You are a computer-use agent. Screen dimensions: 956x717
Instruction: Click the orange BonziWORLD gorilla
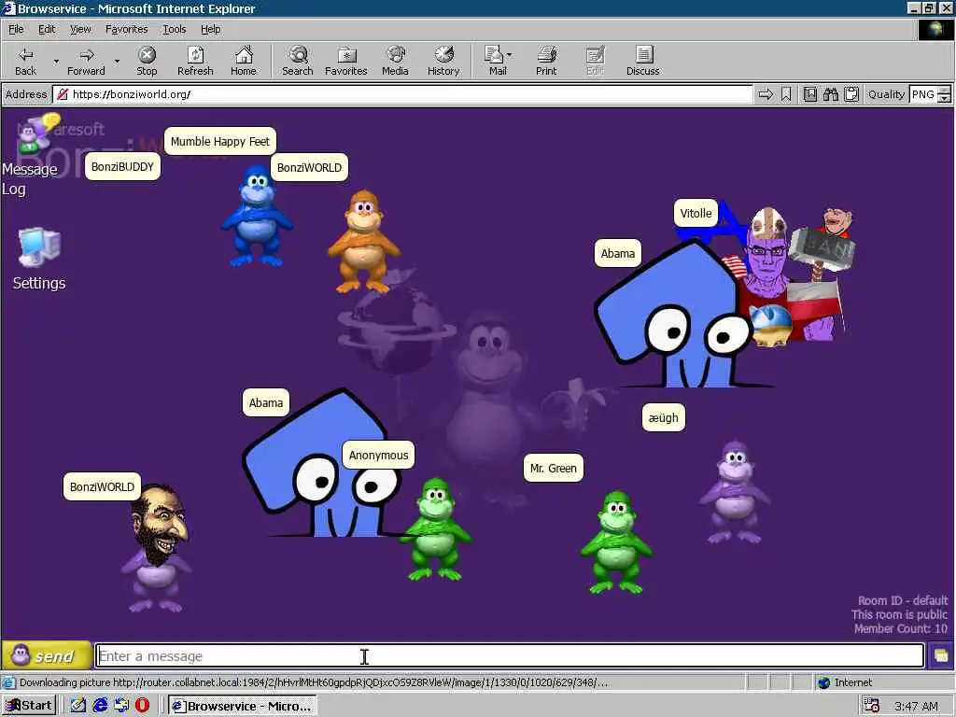point(364,241)
